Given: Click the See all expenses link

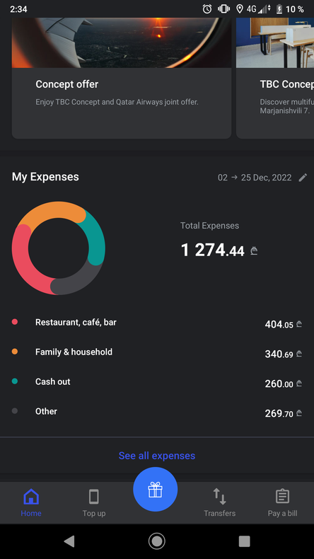Looking at the screenshot, I should pyautogui.click(x=157, y=456).
